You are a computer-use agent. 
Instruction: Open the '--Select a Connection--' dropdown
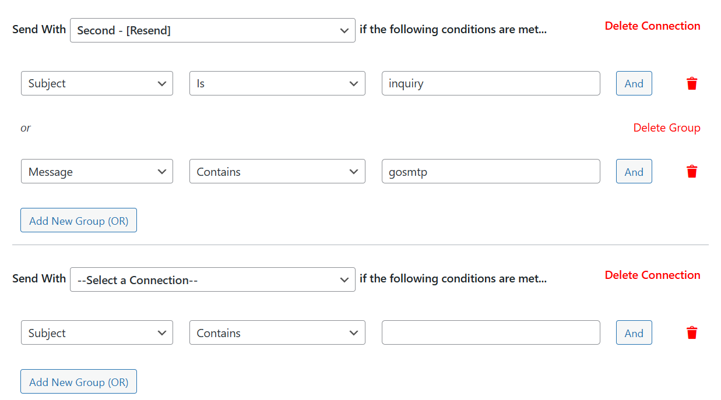point(212,279)
